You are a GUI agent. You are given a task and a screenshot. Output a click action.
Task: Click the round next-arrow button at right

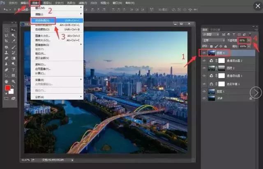[x=256, y=93]
